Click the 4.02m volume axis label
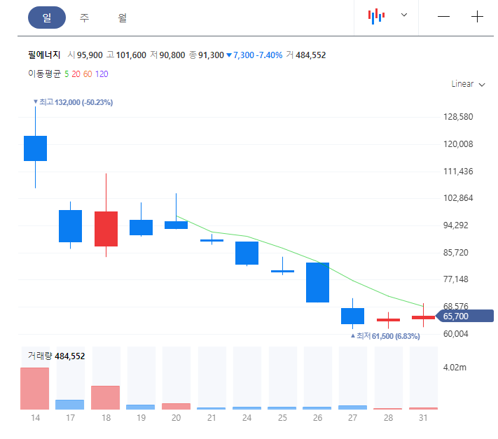The height and width of the screenshot is (439, 498). [x=455, y=368]
